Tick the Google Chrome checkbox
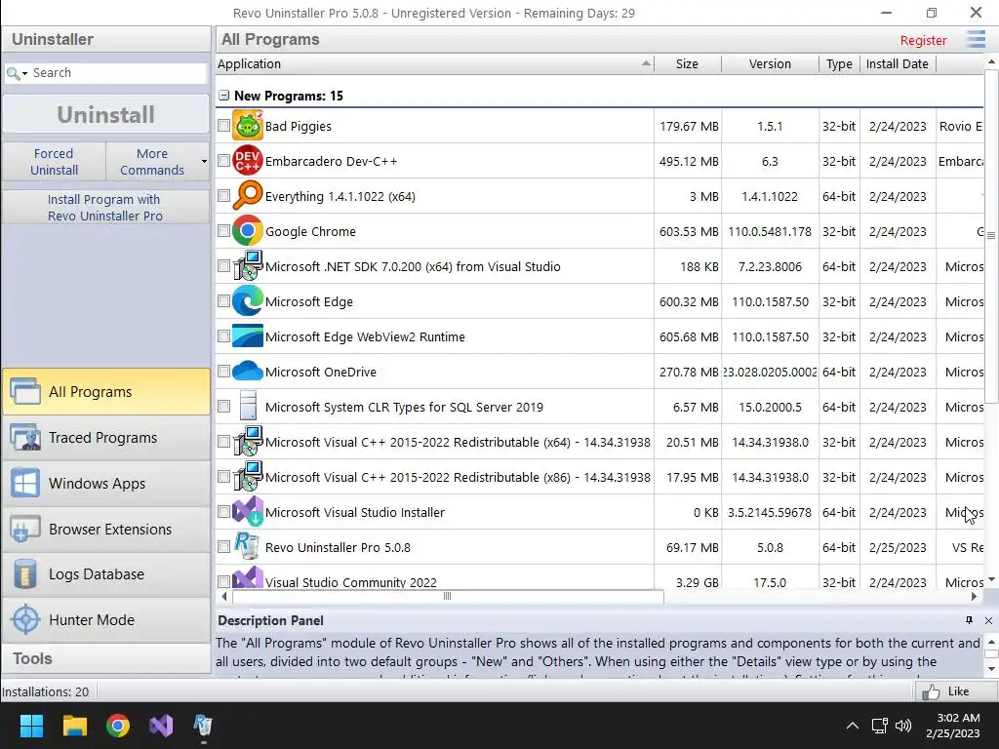The width and height of the screenshot is (999, 749). [223, 230]
